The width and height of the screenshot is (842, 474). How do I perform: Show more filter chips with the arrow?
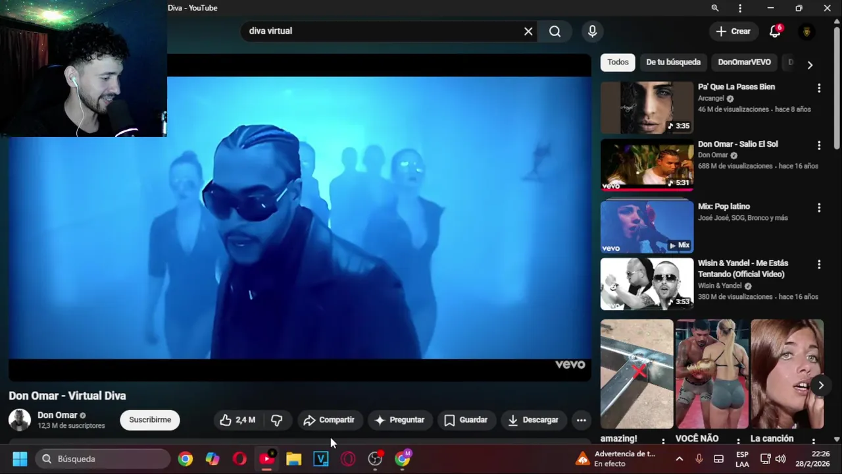[x=810, y=65]
